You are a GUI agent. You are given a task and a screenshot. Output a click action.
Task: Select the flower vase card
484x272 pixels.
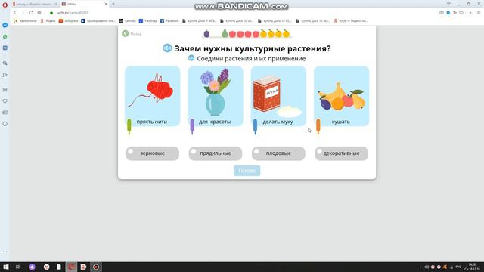pyautogui.click(x=216, y=96)
